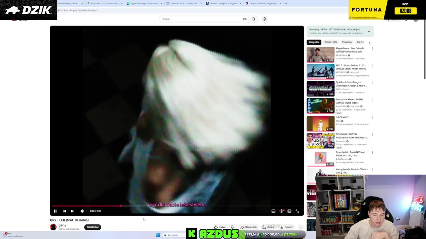
Task: Mute the video volume
Action: pos(82,211)
